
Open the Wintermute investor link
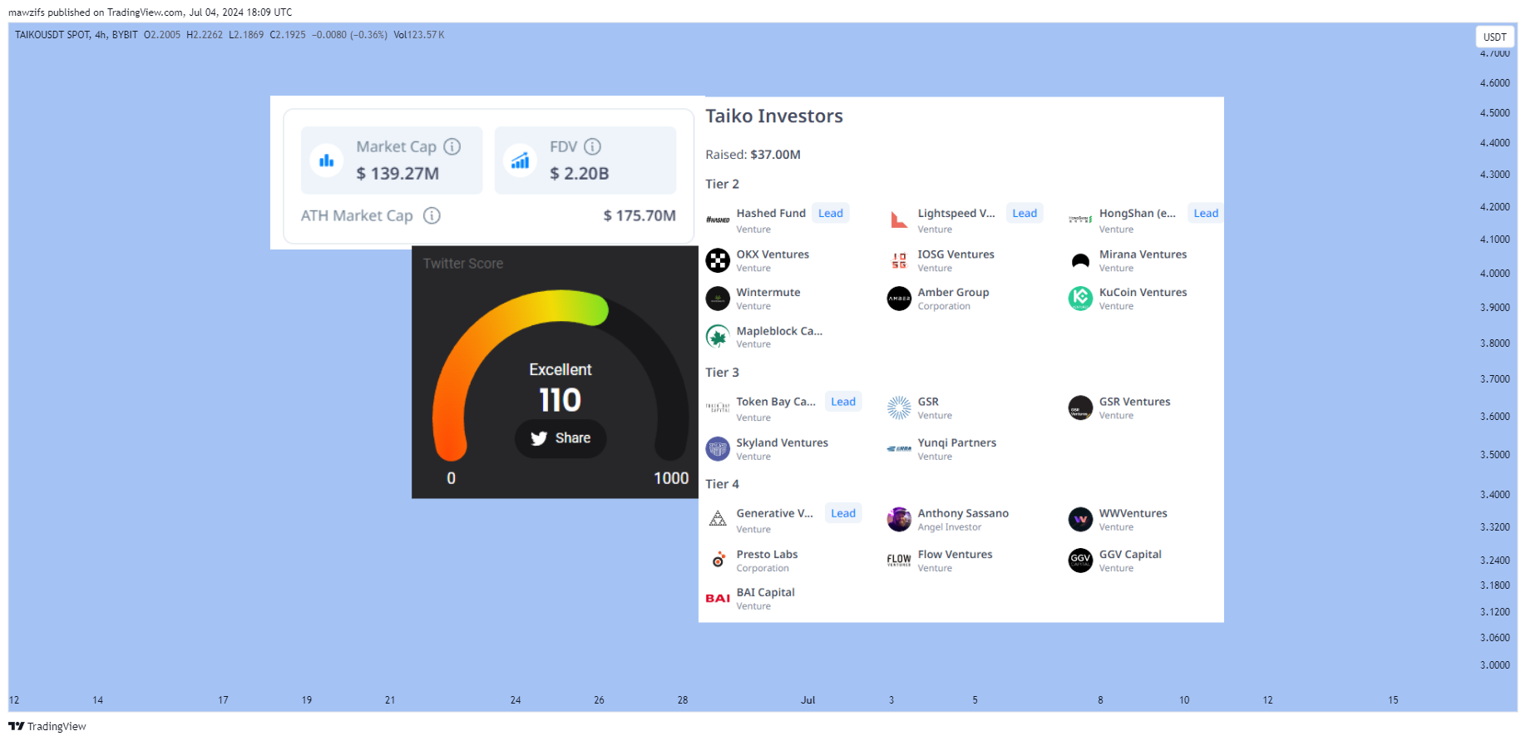(x=768, y=293)
